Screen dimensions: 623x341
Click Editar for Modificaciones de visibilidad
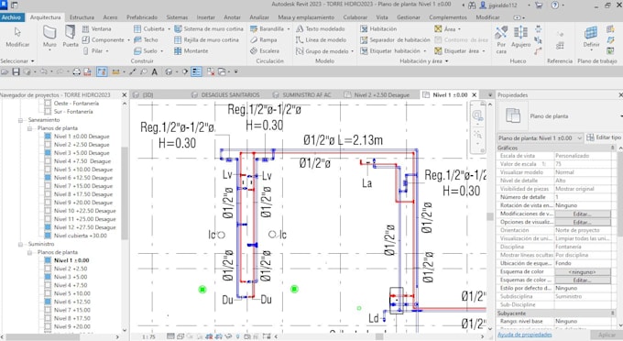(583, 214)
